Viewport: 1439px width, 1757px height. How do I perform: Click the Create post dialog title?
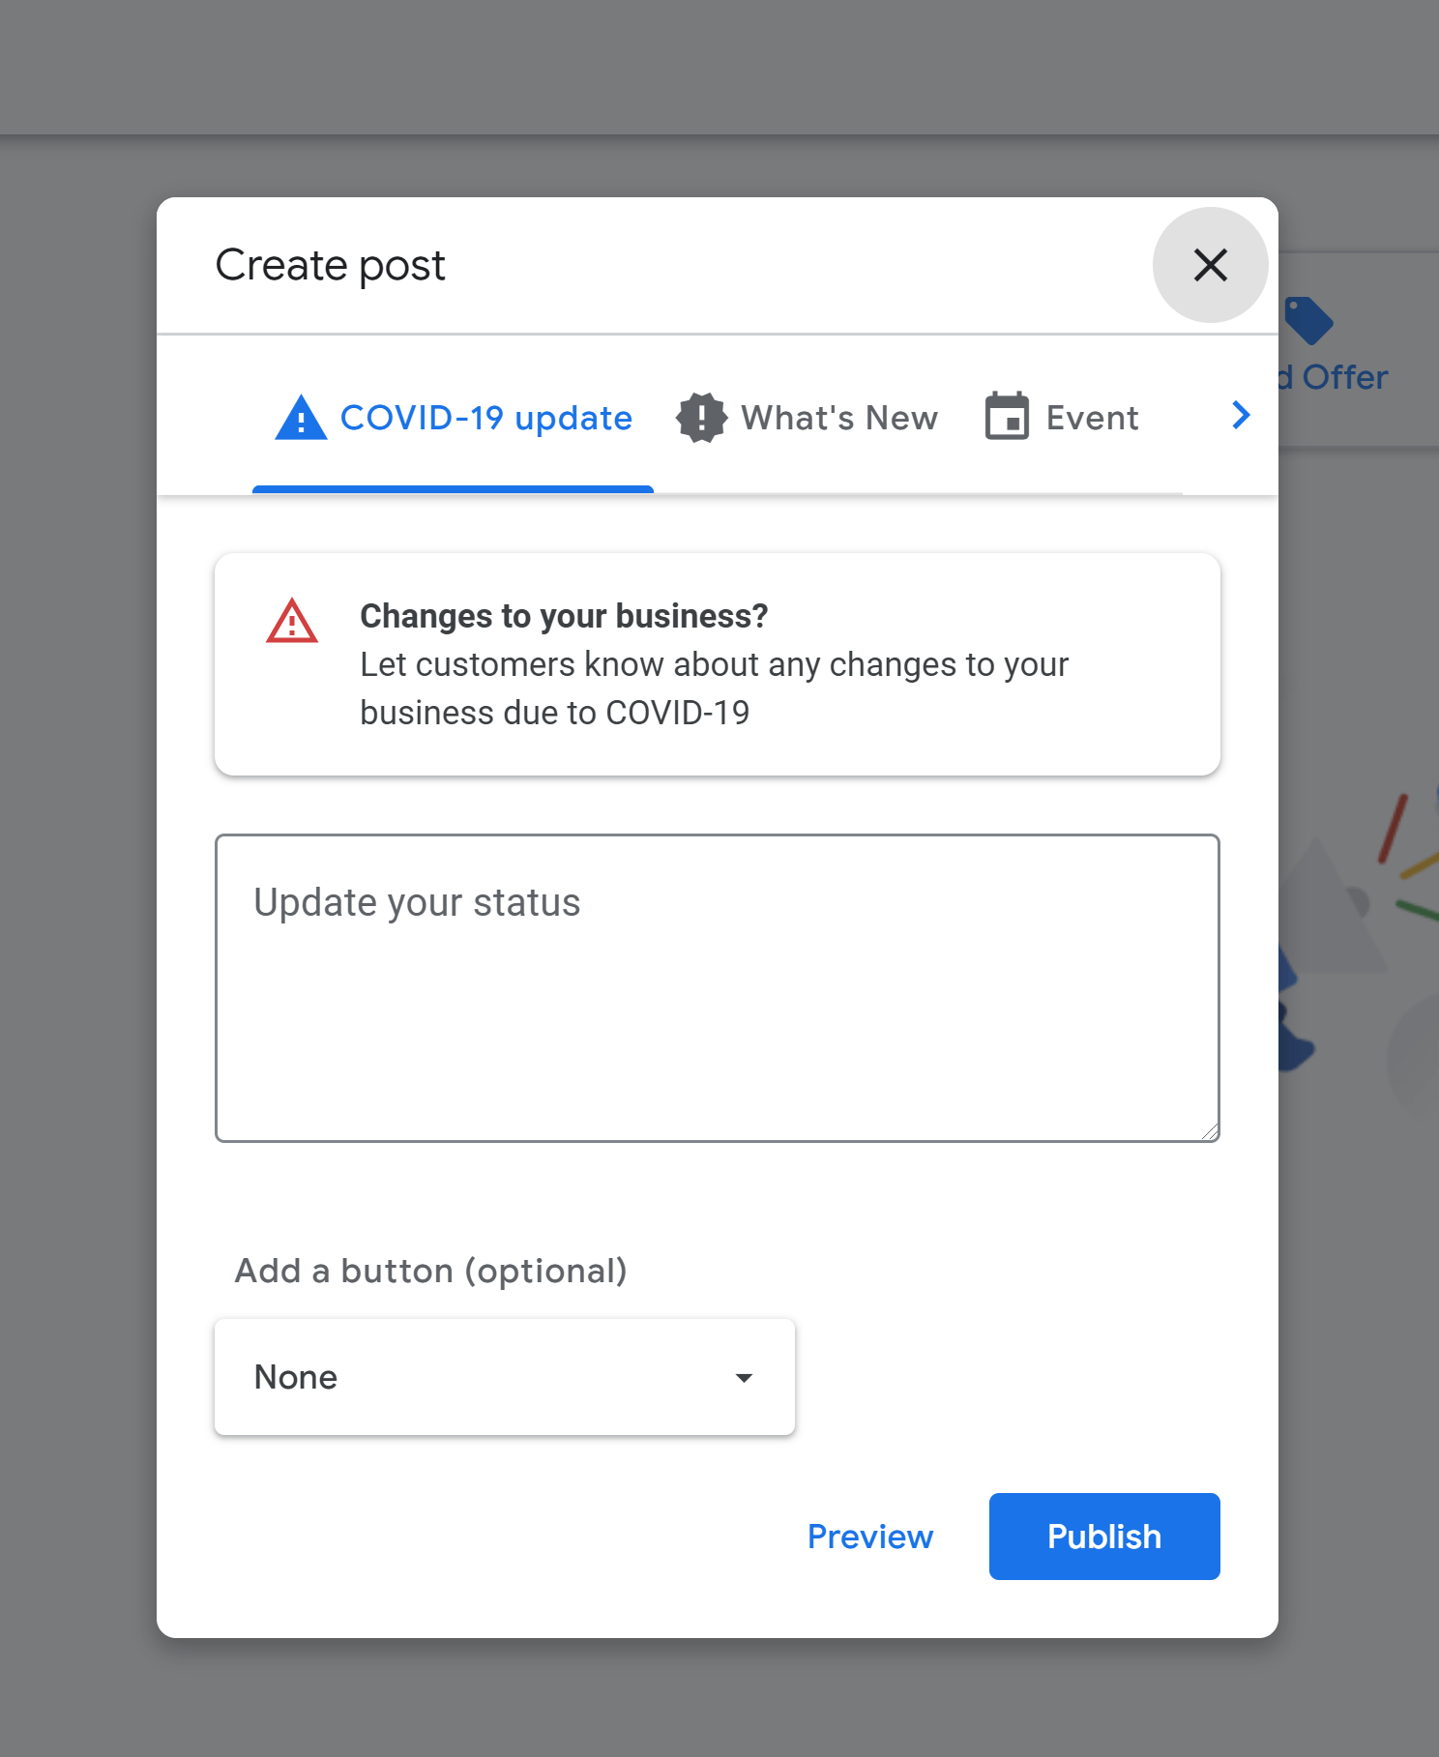tap(330, 265)
